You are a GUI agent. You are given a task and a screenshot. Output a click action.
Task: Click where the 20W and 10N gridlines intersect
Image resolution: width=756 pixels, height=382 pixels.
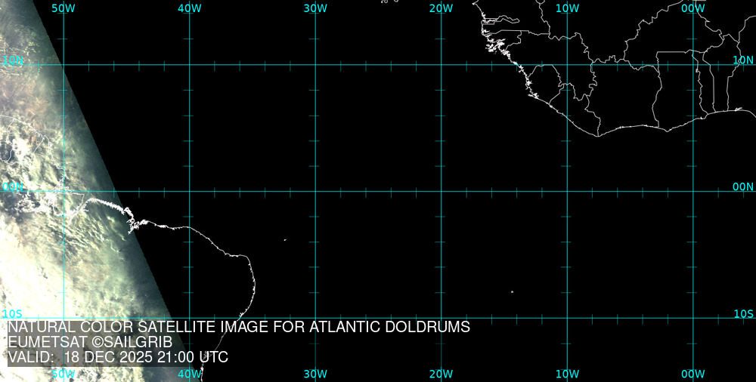pos(442,65)
